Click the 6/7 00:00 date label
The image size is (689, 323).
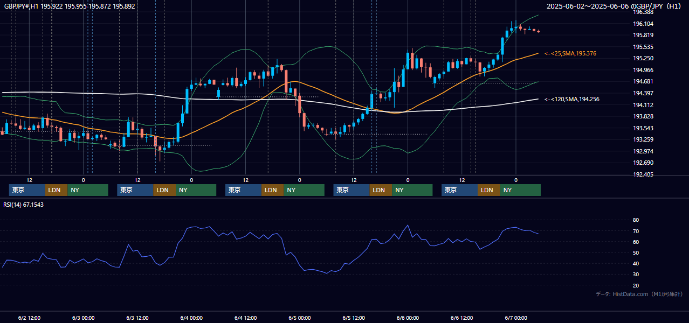click(x=516, y=318)
